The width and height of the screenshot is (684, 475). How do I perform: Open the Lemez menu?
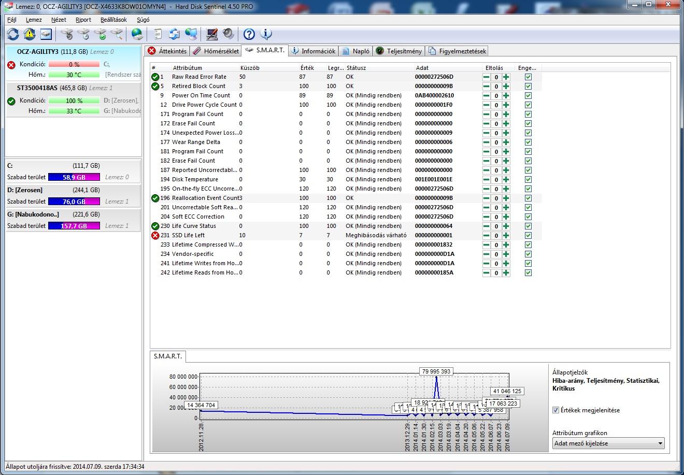click(x=34, y=20)
